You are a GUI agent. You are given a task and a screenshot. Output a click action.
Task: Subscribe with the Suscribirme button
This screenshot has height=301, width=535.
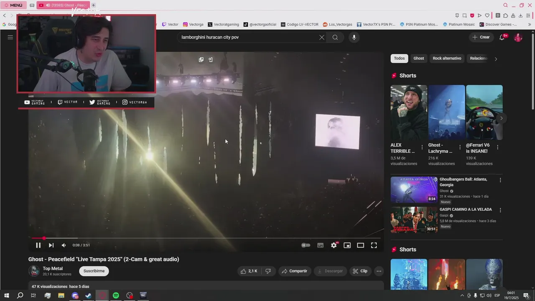click(x=94, y=271)
